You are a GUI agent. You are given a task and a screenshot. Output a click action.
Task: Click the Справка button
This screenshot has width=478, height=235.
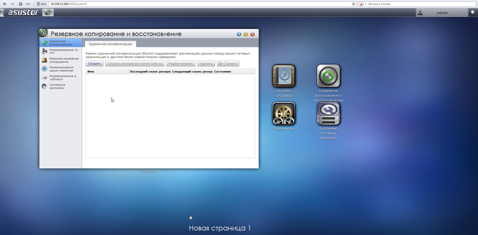pyautogui.click(x=228, y=63)
